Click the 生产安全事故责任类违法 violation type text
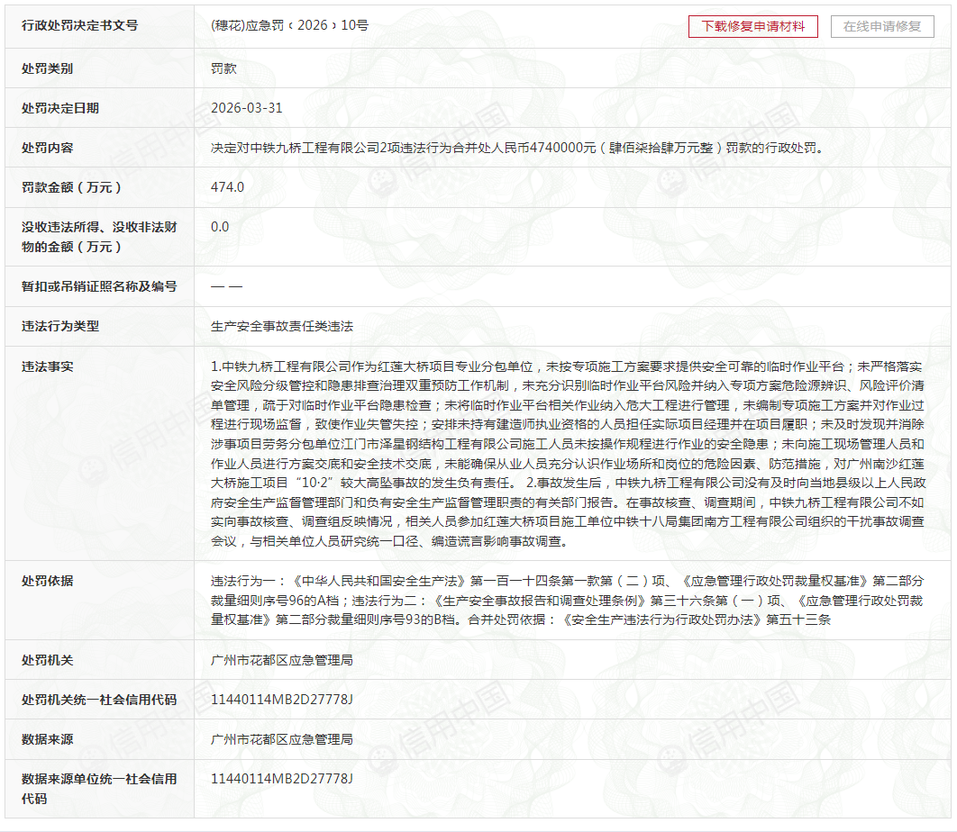 281,326
